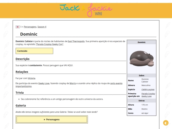Follow the Geeky Love event link

(x=44, y=83)
